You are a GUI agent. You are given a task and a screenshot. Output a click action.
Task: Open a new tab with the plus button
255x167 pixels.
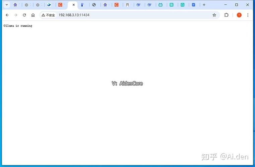click(204, 5)
